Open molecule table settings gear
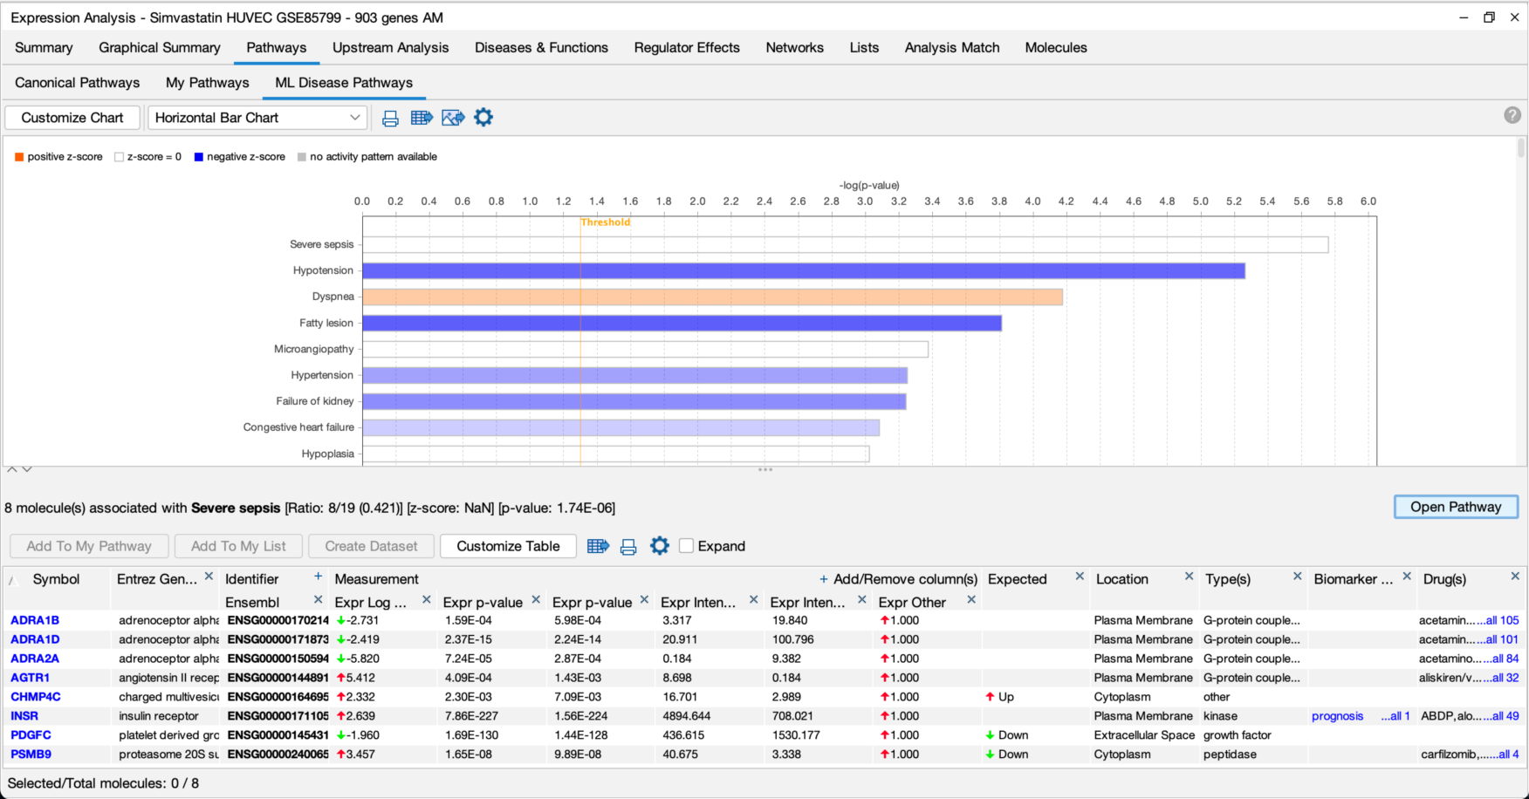The image size is (1529, 799). point(660,546)
